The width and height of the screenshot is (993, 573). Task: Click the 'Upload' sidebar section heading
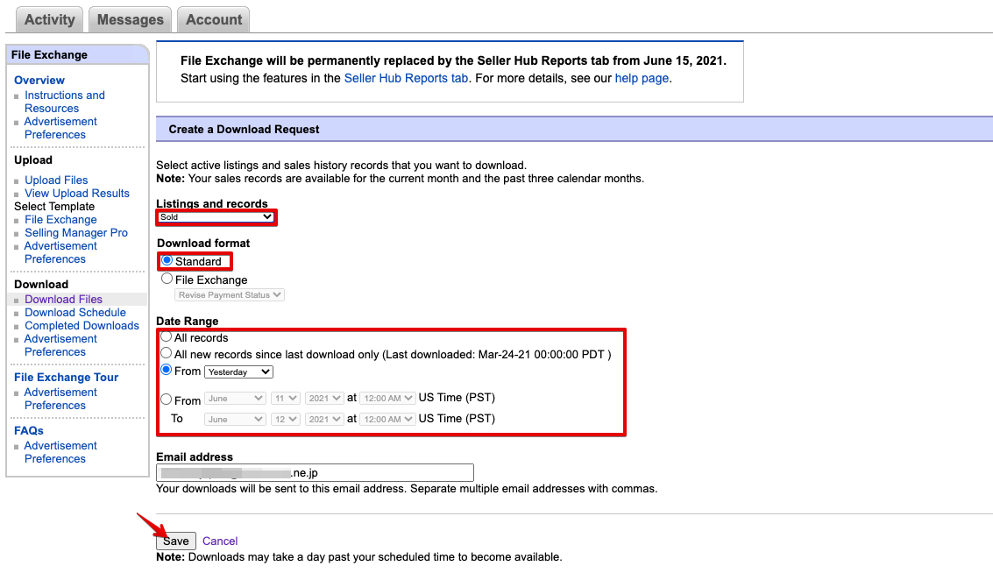(x=33, y=160)
